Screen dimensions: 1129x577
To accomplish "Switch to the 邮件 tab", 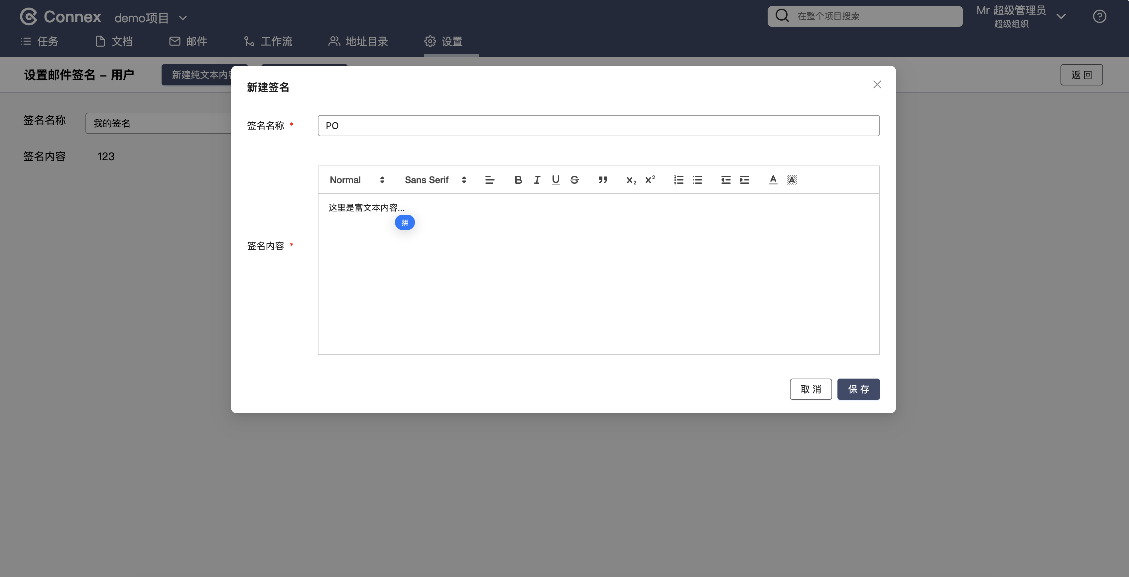I will [188, 41].
